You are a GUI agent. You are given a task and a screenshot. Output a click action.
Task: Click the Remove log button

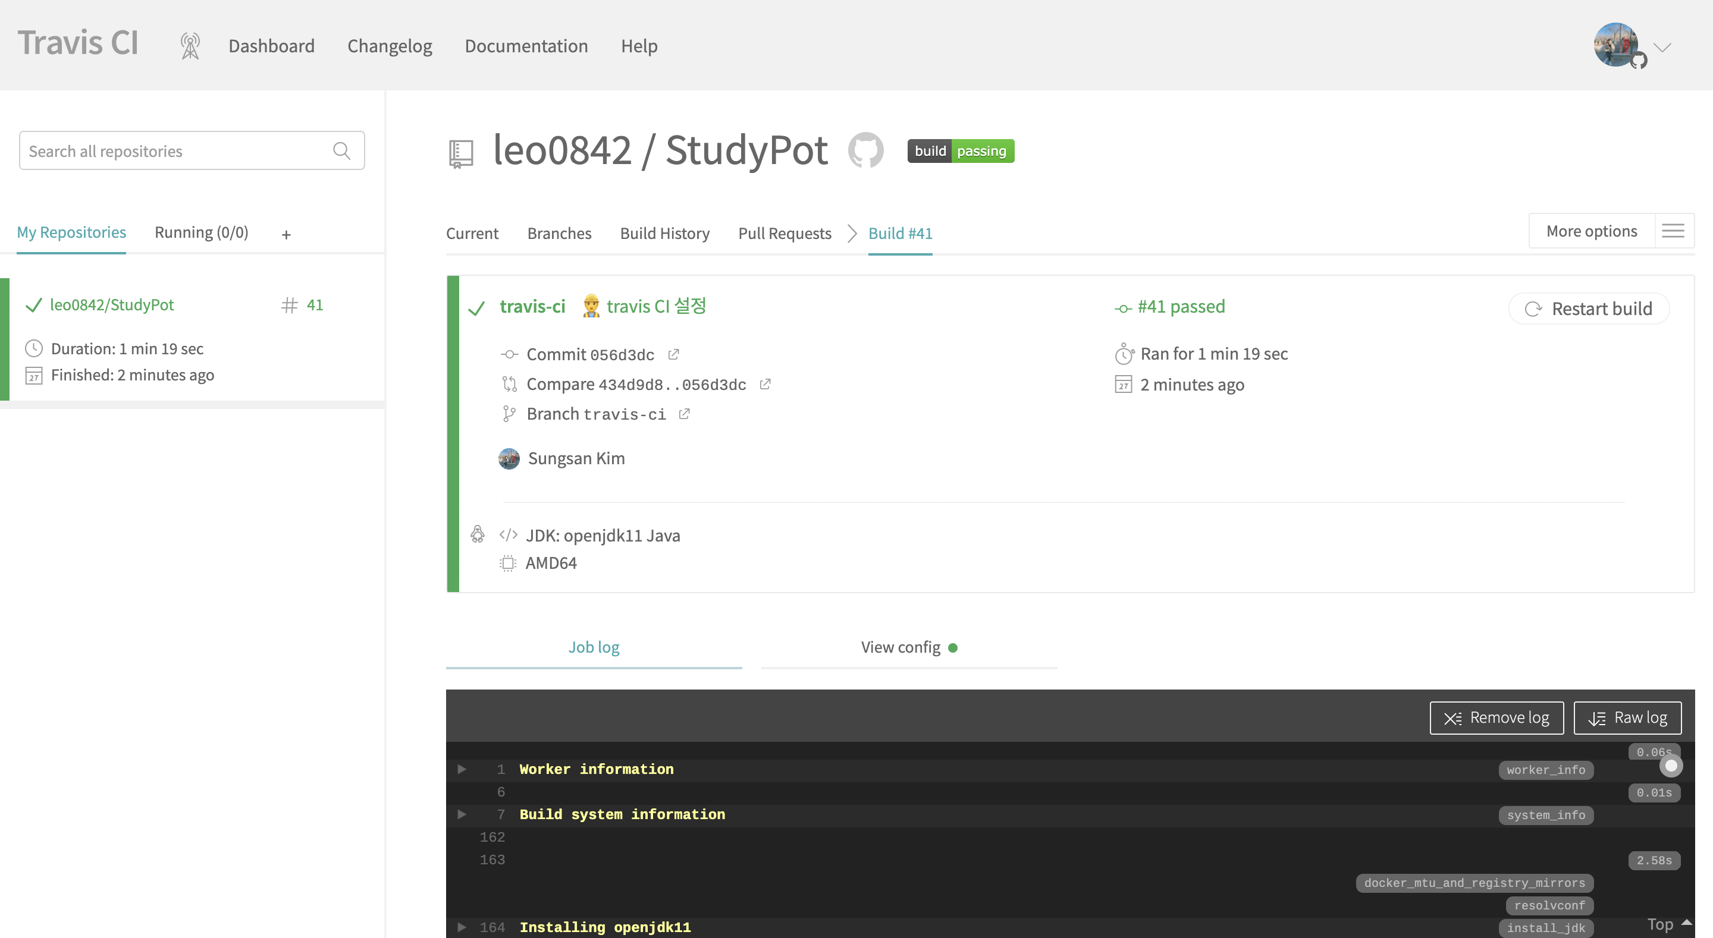click(1496, 717)
